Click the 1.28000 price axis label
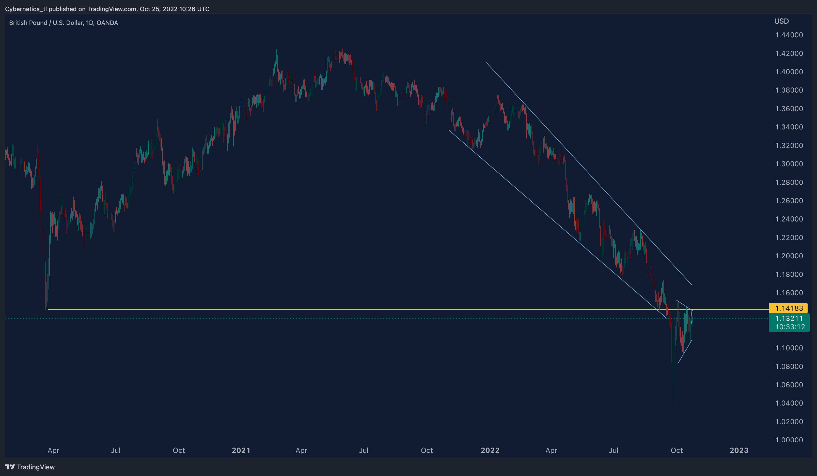 click(x=789, y=182)
